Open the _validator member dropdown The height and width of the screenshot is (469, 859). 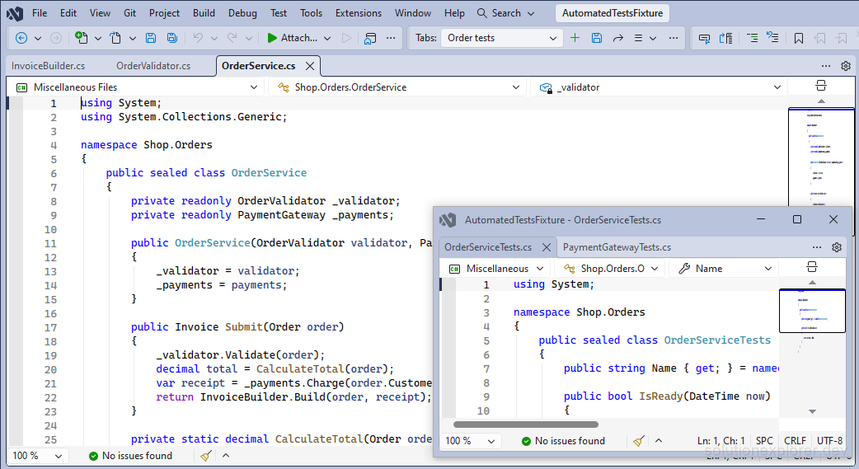[x=660, y=87]
